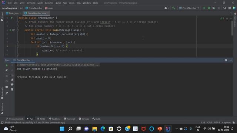Go to previous highlighted problem arrow

227,18
